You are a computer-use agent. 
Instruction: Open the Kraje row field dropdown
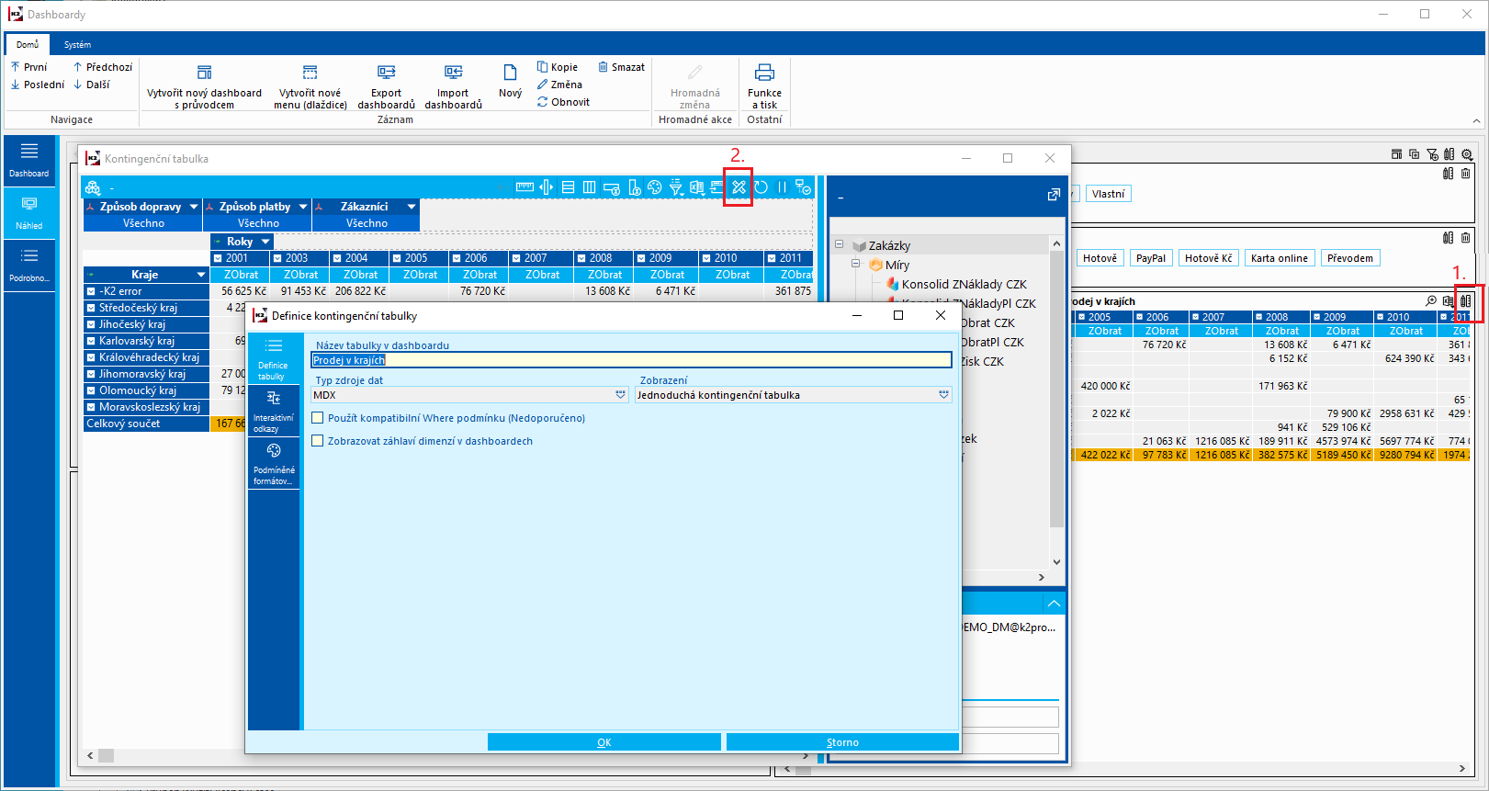(x=201, y=275)
